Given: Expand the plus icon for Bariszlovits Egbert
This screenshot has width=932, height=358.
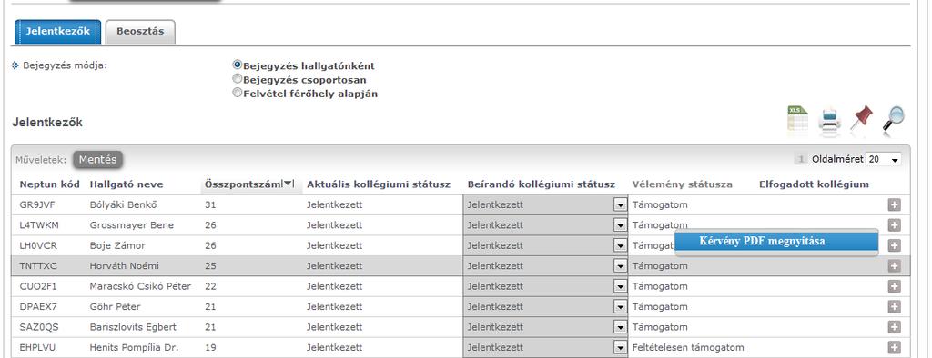Looking at the screenshot, I should point(894,327).
